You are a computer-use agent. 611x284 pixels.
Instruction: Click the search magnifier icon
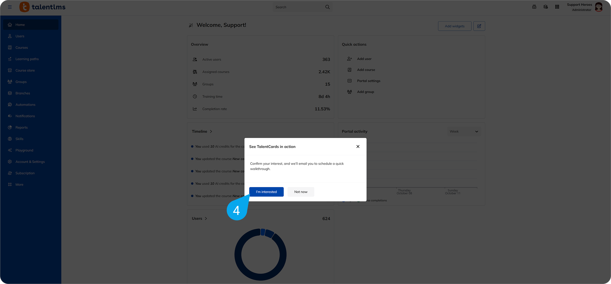coord(328,7)
